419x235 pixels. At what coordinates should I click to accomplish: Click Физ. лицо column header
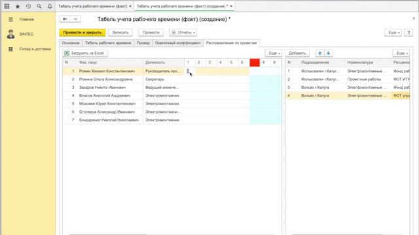click(109, 63)
